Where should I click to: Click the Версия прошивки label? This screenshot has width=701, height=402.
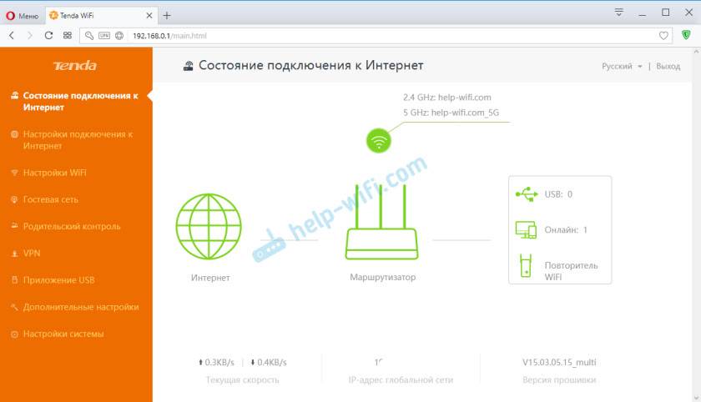pyautogui.click(x=559, y=379)
